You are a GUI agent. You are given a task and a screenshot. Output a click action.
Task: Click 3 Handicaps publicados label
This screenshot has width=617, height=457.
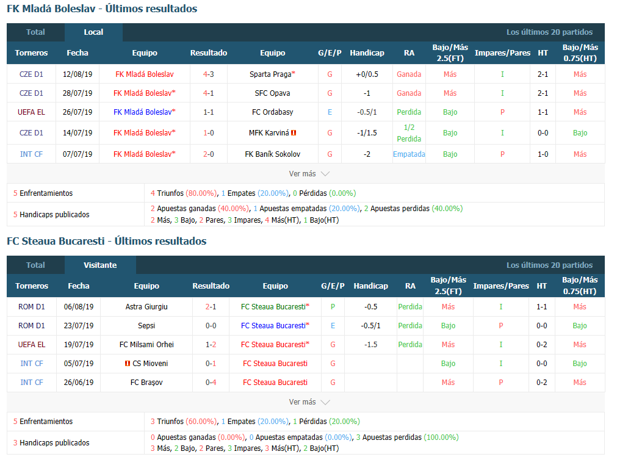click(x=51, y=443)
